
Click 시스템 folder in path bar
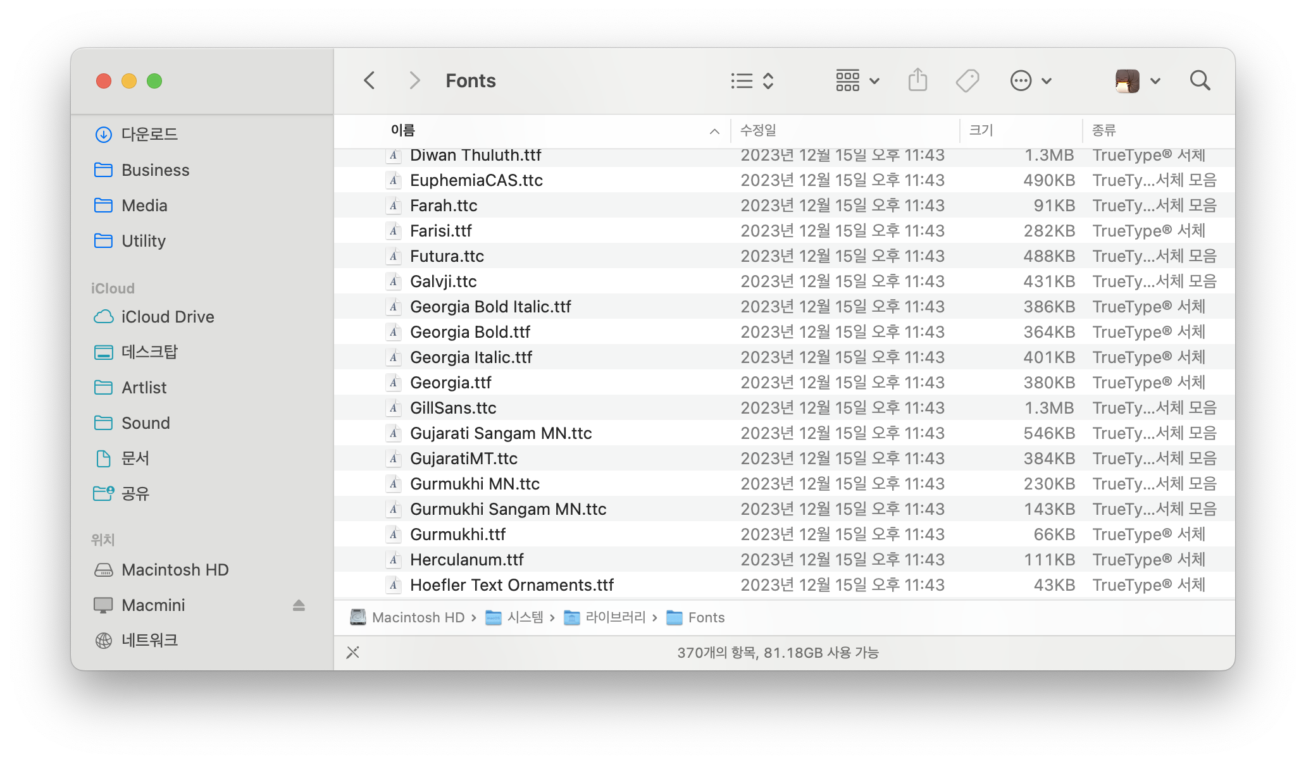(525, 617)
